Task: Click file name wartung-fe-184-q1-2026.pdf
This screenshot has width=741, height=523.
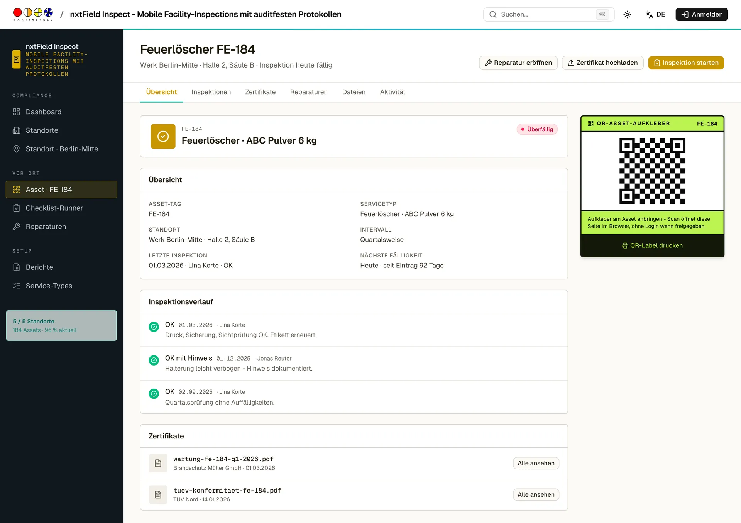Action: click(x=223, y=459)
